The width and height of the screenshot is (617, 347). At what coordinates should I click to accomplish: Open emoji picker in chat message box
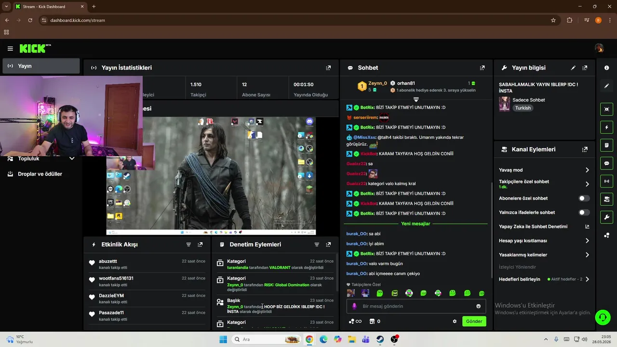[478, 306]
